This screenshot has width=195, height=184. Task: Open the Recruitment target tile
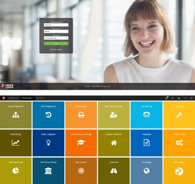[81, 171]
